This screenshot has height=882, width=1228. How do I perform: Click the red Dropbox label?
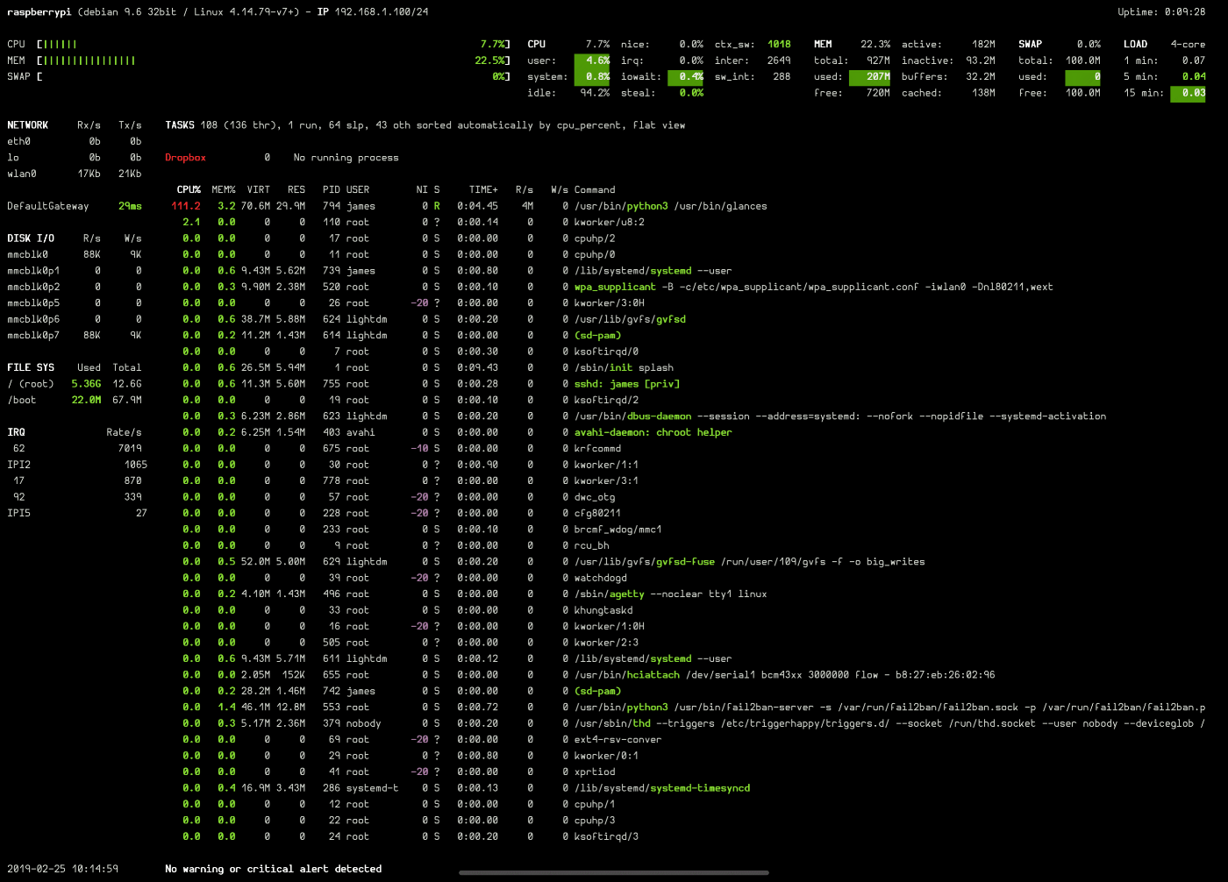pyautogui.click(x=185, y=158)
